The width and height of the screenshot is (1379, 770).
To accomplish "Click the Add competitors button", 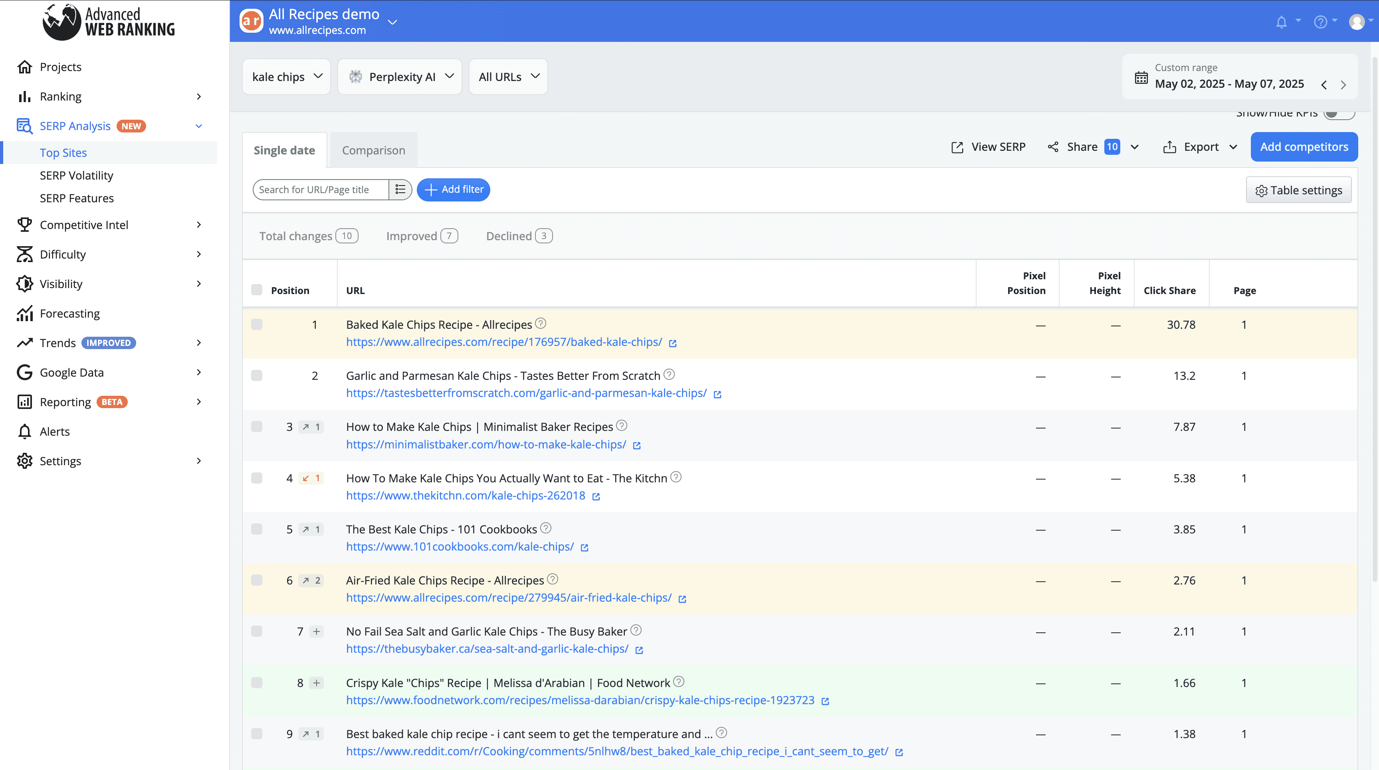I will (1304, 146).
